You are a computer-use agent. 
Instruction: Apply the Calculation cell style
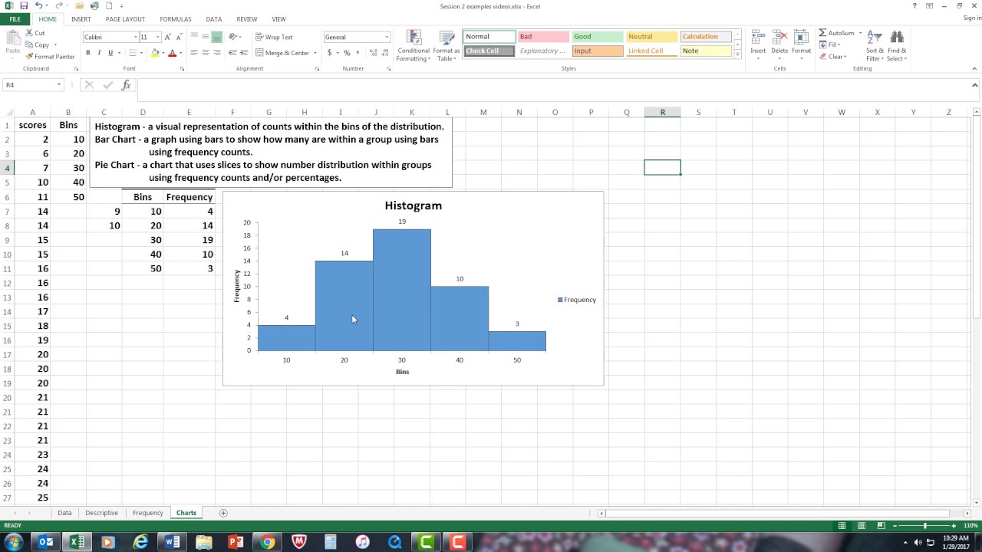(x=706, y=37)
